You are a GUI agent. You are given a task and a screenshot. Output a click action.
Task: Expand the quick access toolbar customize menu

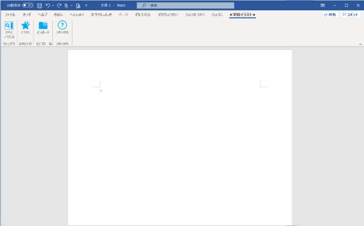click(x=86, y=5)
